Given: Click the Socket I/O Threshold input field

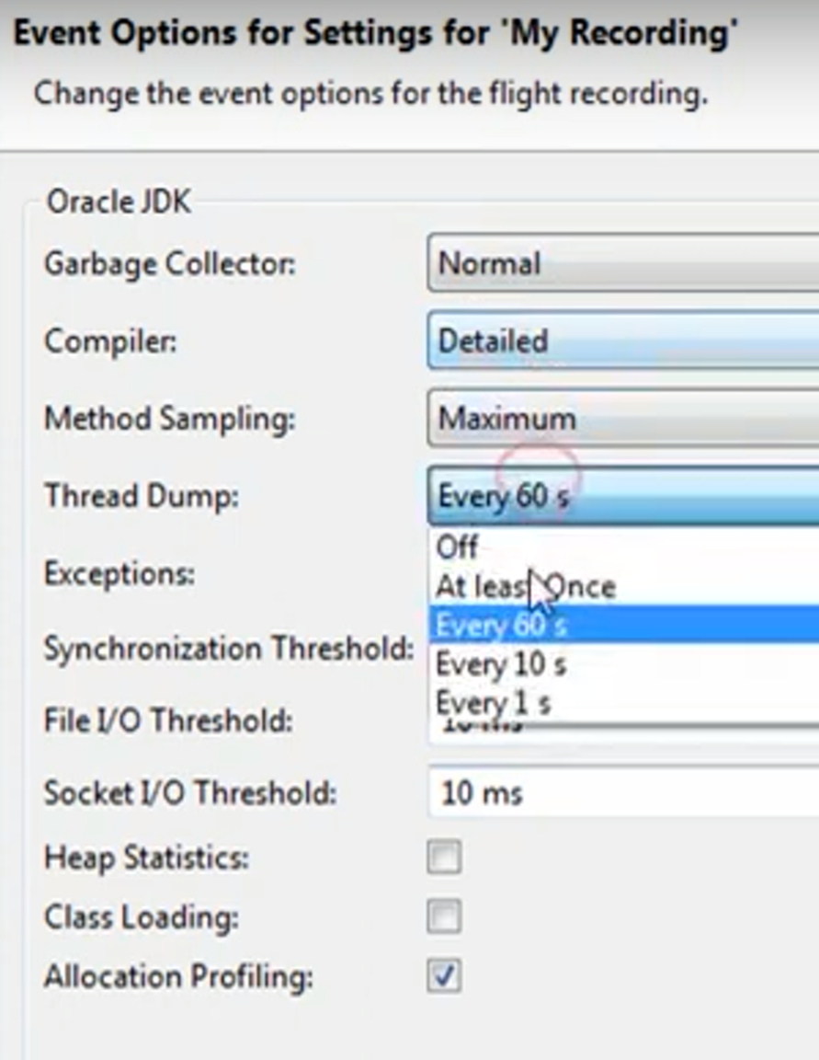Looking at the screenshot, I should pos(621,792).
